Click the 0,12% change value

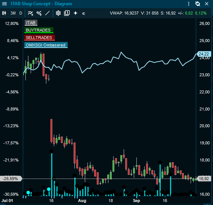201,13
